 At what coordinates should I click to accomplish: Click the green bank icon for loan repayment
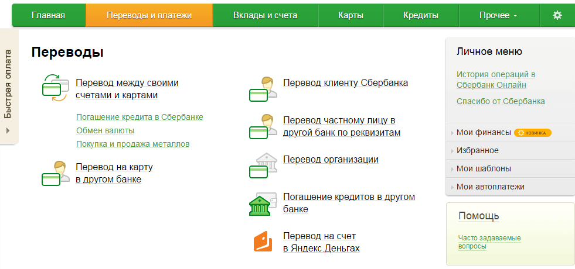tap(263, 204)
